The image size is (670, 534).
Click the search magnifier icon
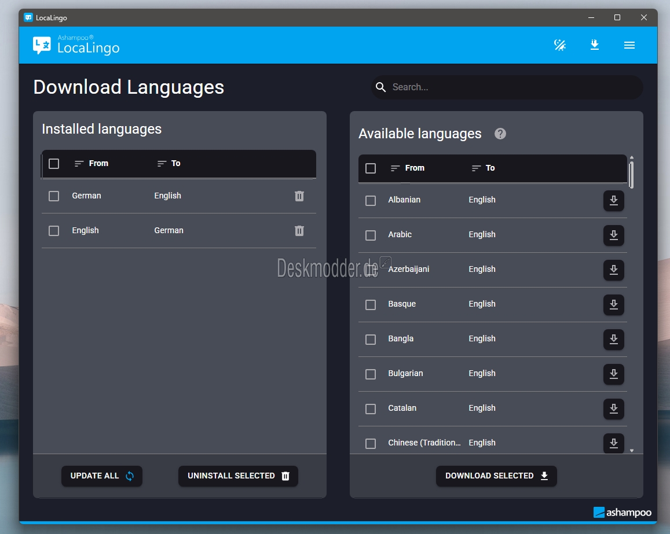pos(380,87)
